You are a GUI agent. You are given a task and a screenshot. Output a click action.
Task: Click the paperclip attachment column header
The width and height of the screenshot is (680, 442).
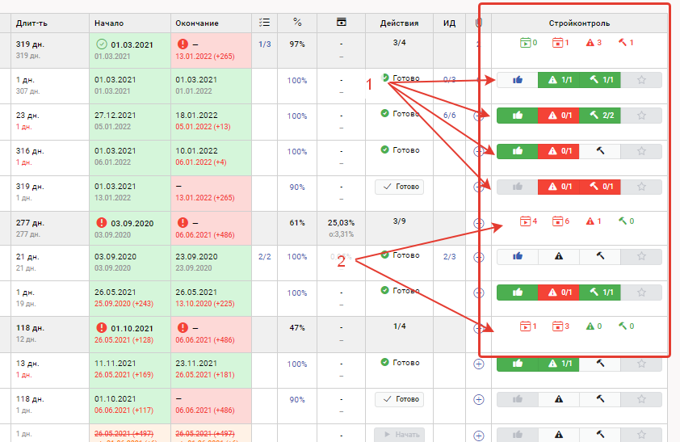click(478, 23)
